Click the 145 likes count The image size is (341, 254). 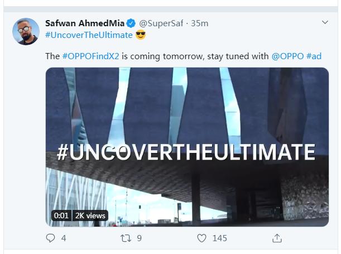tap(220, 238)
